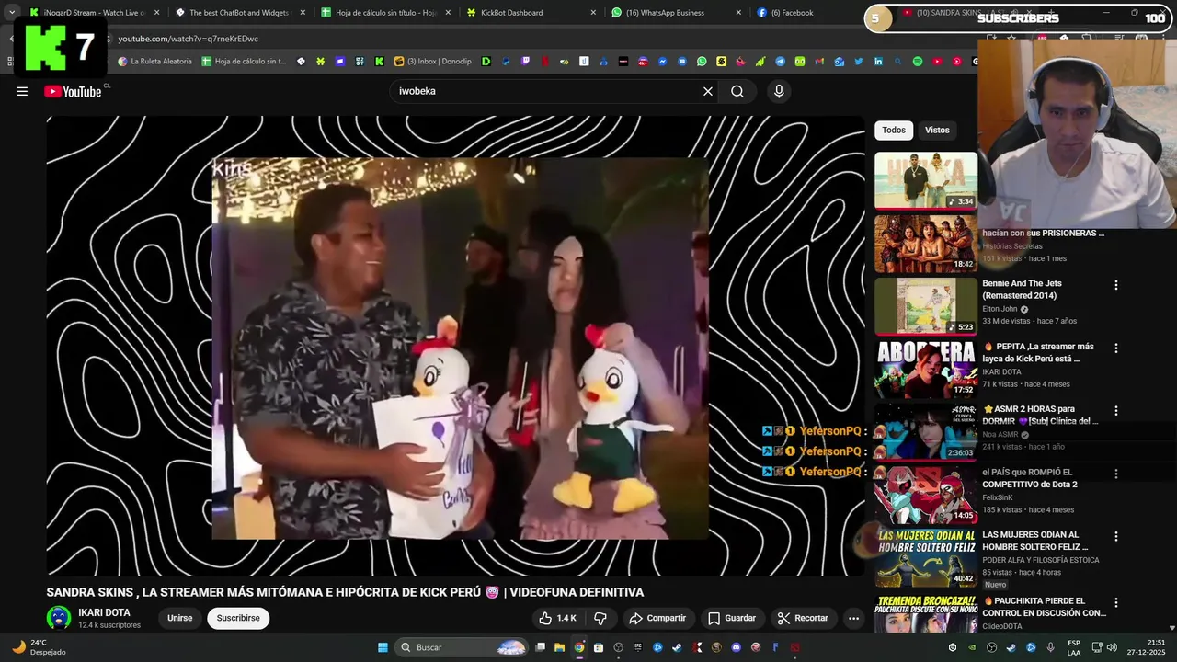
Task: Open options menu for Bennie And The Jets
Action: 1116,285
